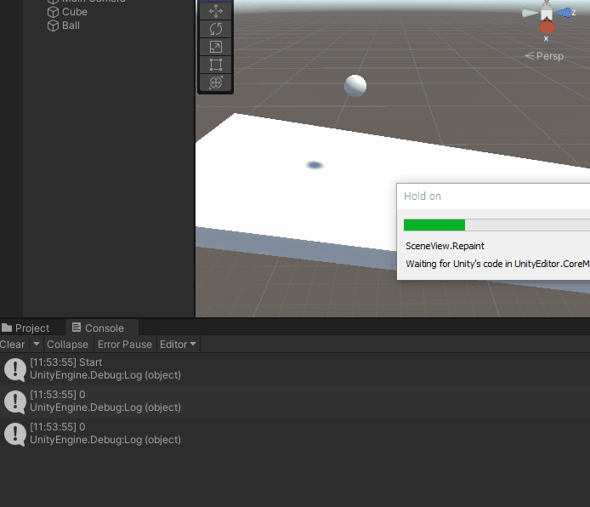This screenshot has width=590, height=507.
Task: Click the red X axis cone of gizmo
Action: click(547, 27)
